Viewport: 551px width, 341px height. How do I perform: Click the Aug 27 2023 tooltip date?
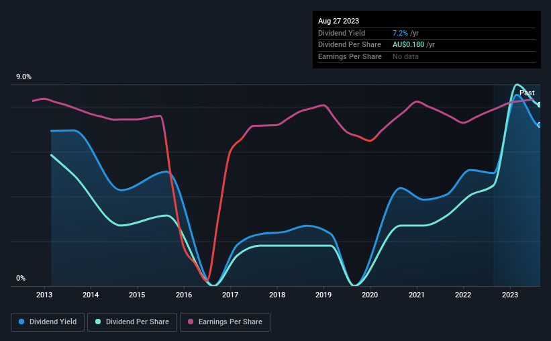[x=338, y=21]
